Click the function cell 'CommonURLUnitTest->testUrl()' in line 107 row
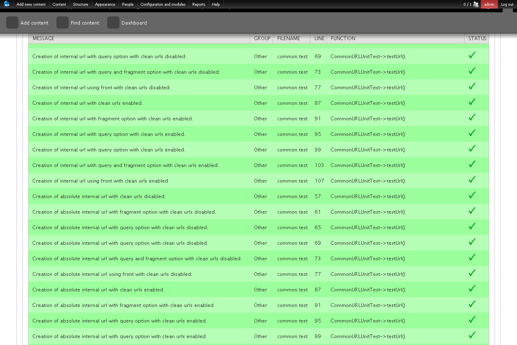This screenshot has height=345, width=517. [x=368, y=181]
